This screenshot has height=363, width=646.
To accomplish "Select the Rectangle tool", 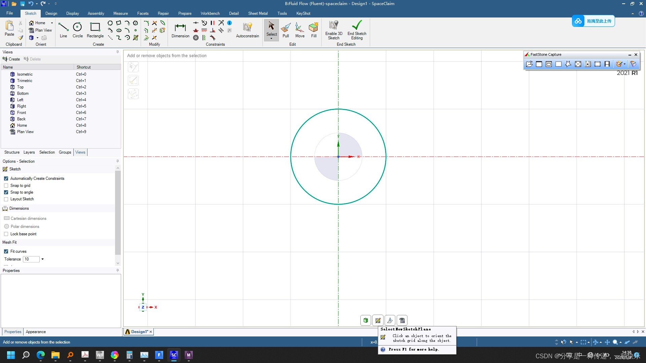I will point(95,30).
